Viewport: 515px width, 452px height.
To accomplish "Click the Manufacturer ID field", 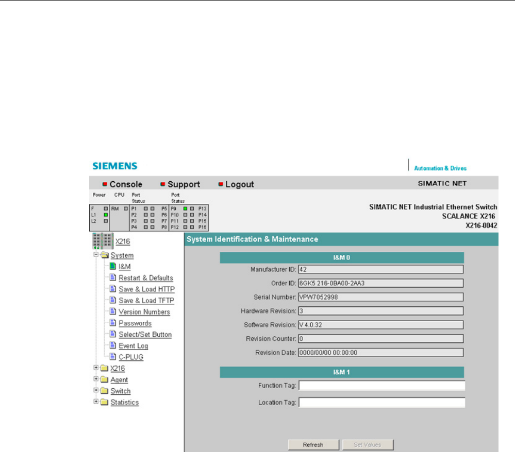I will click(381, 269).
